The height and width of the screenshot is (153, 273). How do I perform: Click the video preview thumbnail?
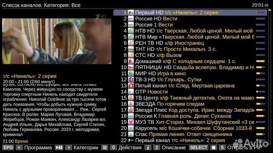(57, 41)
